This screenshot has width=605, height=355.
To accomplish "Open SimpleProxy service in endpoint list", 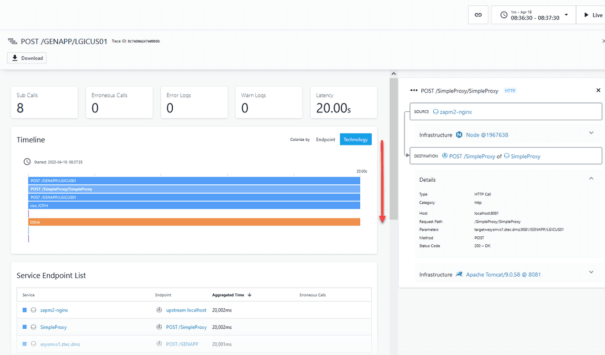I will coord(53,327).
